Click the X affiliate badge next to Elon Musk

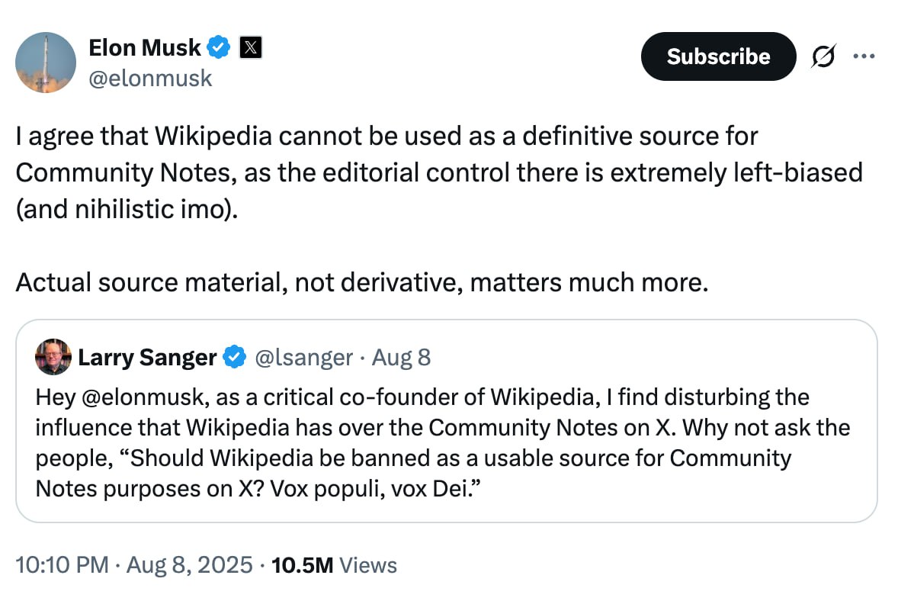coord(250,47)
